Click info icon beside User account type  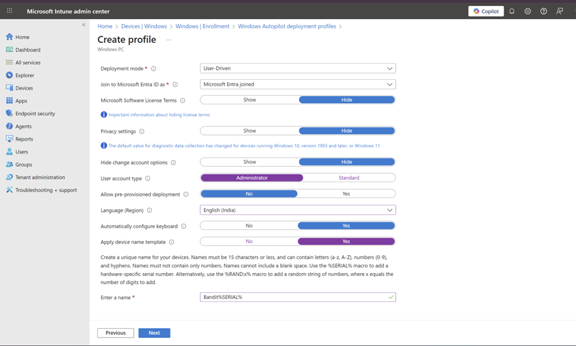coord(148,179)
